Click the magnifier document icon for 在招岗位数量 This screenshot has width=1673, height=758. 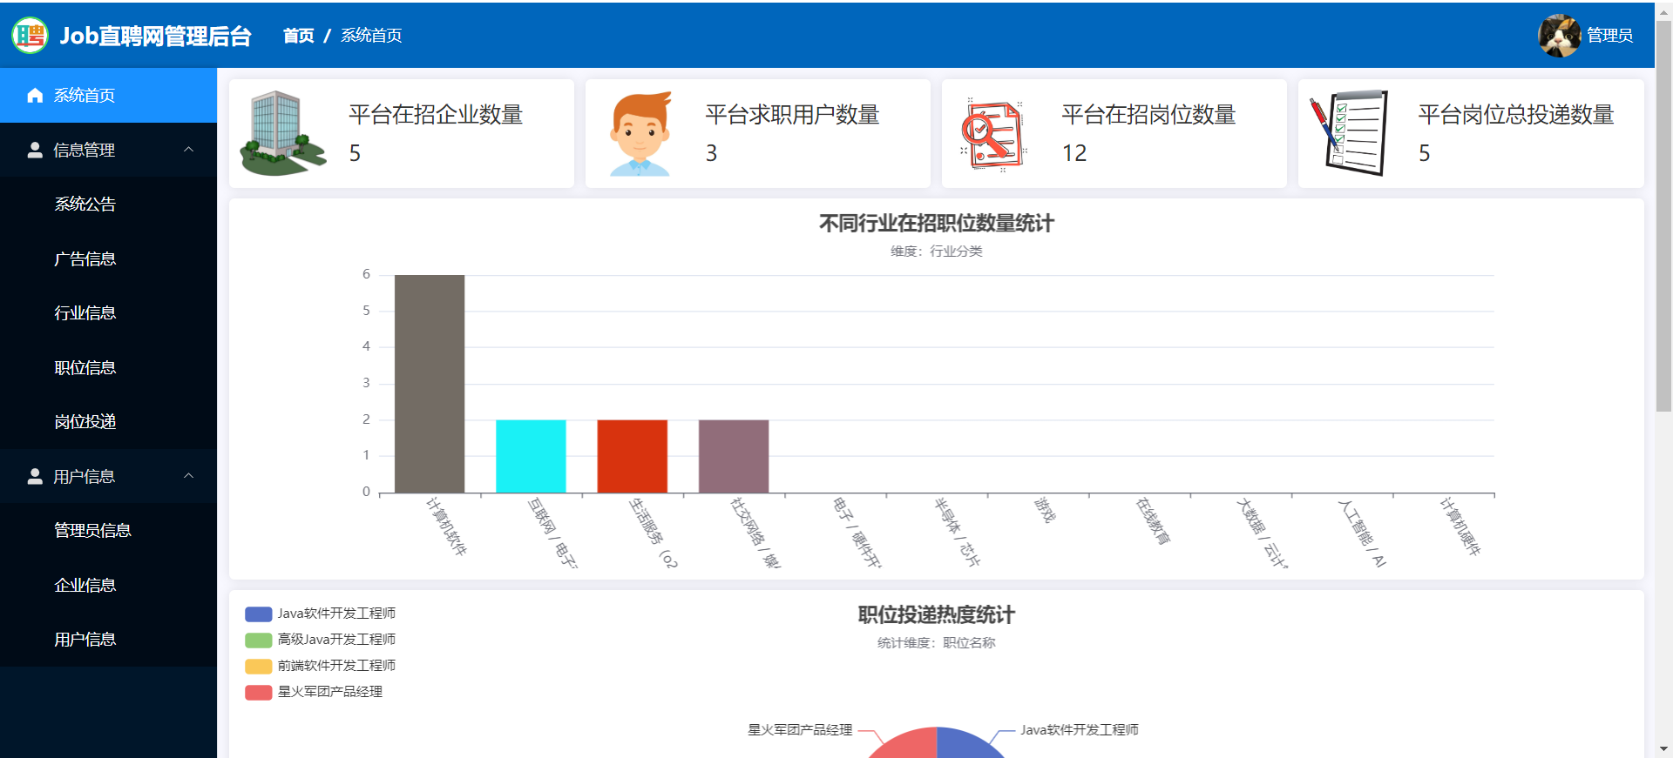coord(994,135)
